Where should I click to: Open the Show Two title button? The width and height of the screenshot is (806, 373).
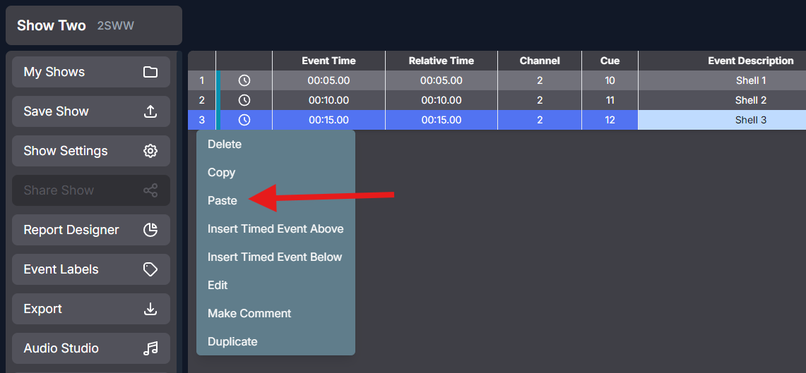(94, 25)
